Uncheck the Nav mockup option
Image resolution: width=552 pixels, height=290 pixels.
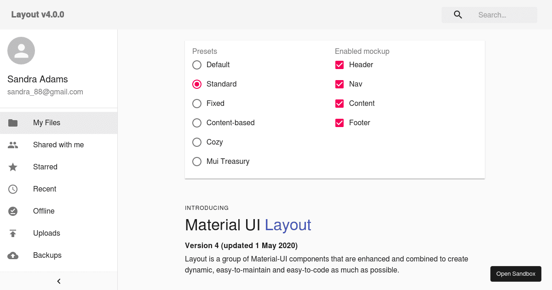pyautogui.click(x=339, y=84)
